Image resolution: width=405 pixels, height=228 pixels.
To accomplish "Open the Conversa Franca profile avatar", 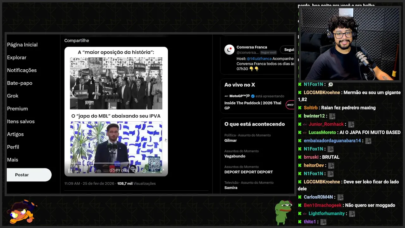I will (x=229, y=50).
